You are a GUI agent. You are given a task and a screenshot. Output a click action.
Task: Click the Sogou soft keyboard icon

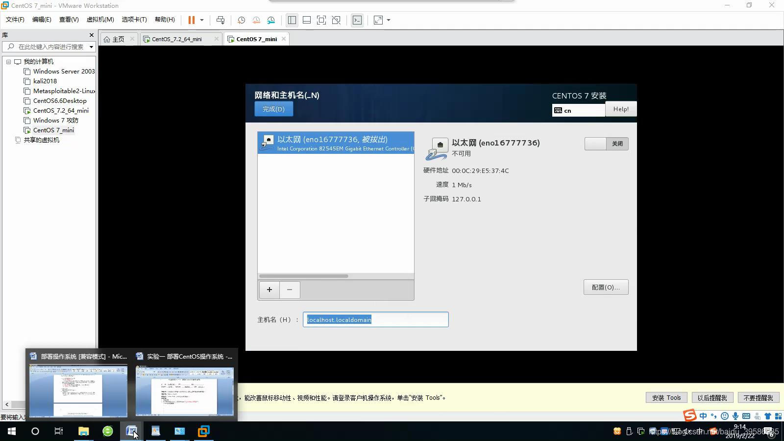[746, 416]
